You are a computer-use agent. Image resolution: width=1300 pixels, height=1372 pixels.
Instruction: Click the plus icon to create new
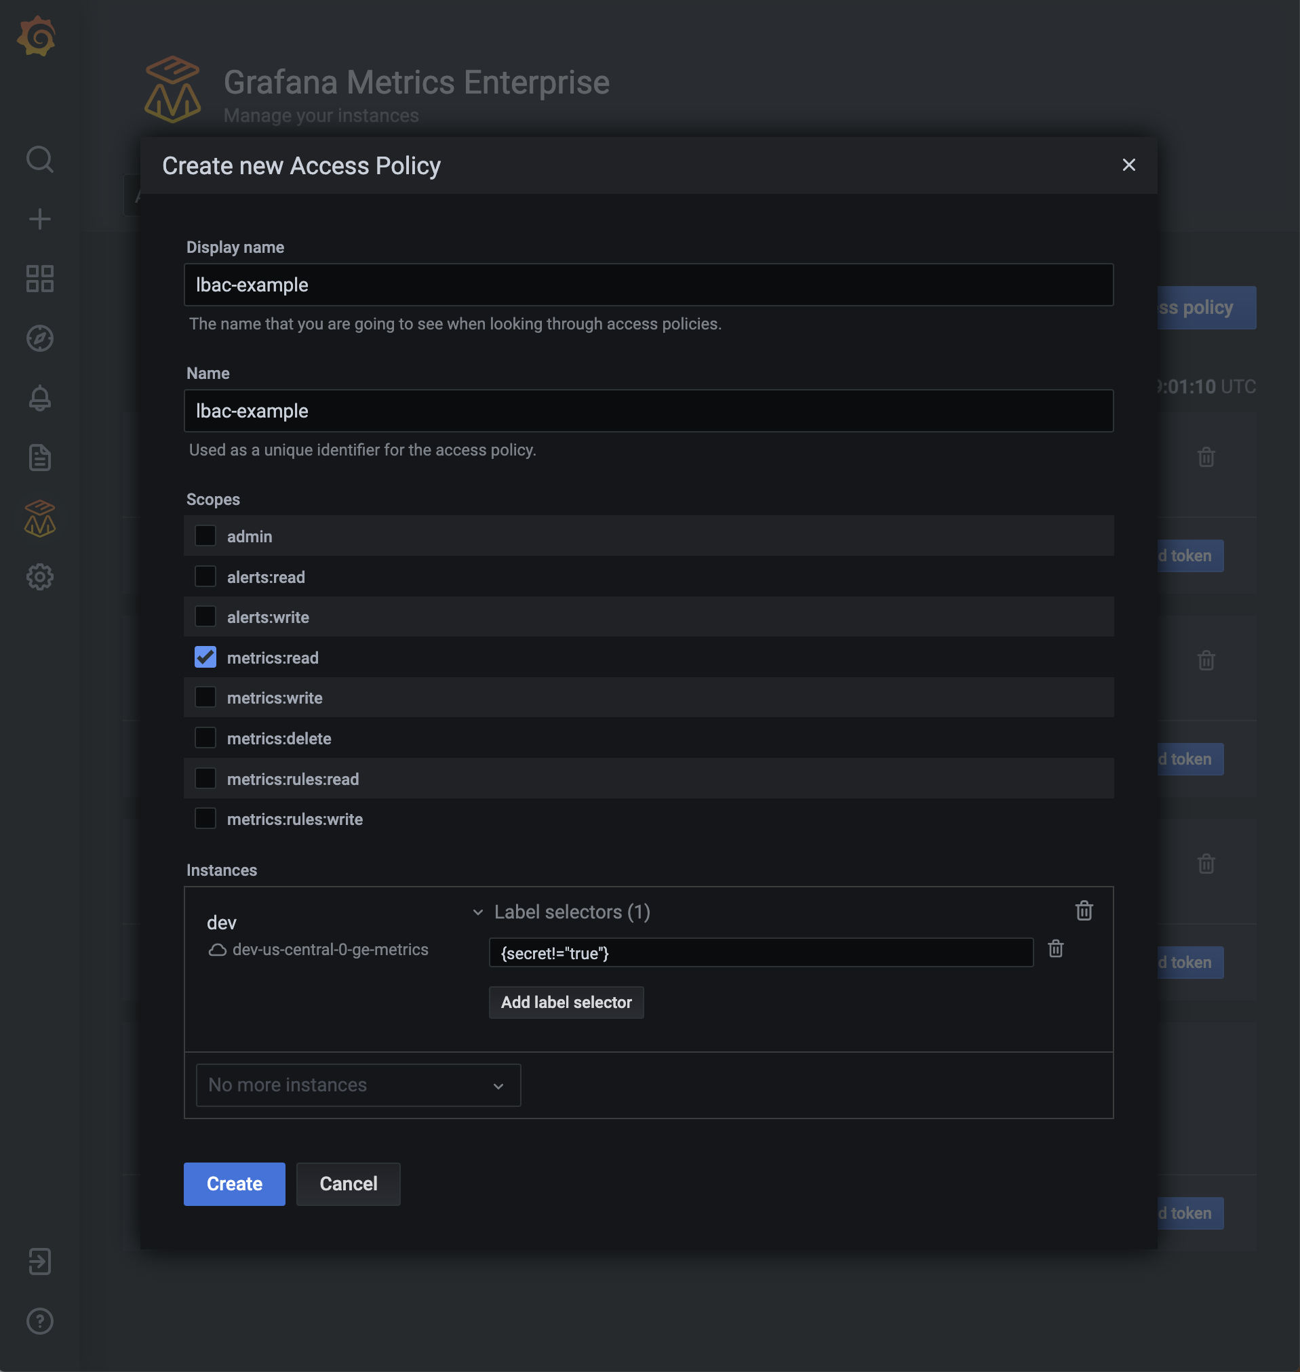click(39, 219)
